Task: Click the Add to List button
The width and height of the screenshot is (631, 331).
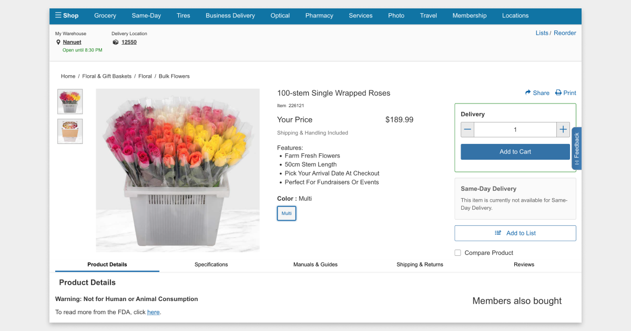Action: pos(515,233)
